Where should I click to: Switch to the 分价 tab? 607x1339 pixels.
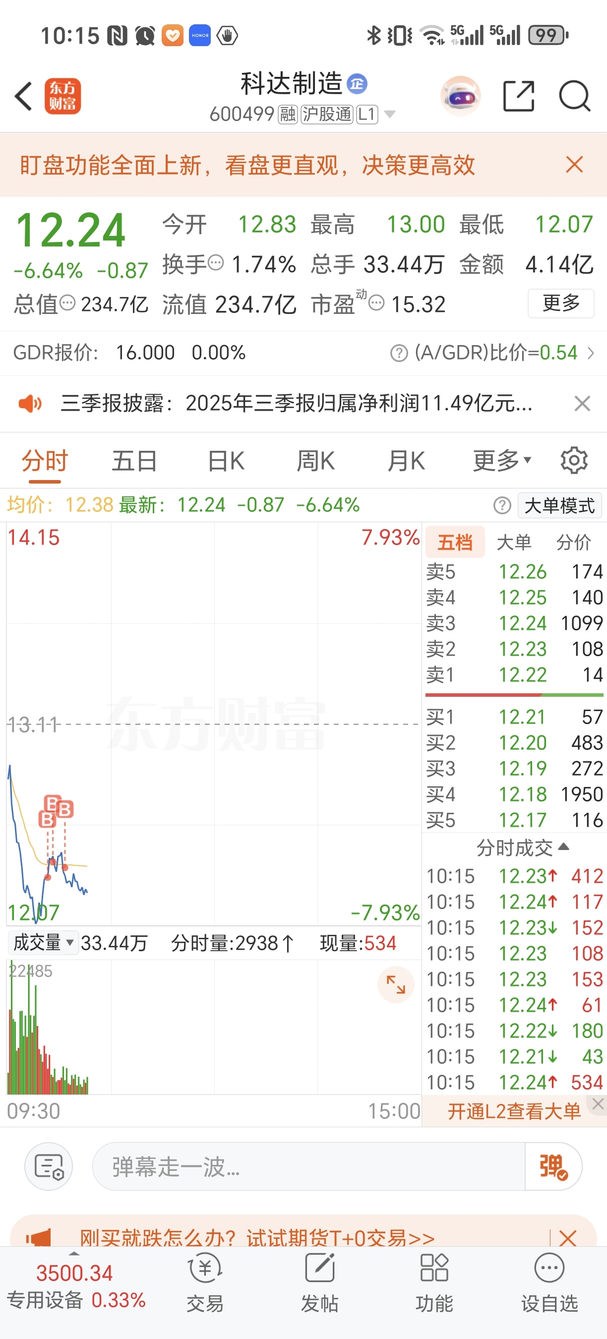tap(574, 542)
